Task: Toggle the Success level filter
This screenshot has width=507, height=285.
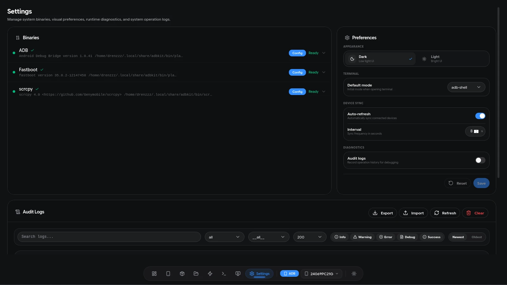Action: click(x=432, y=237)
